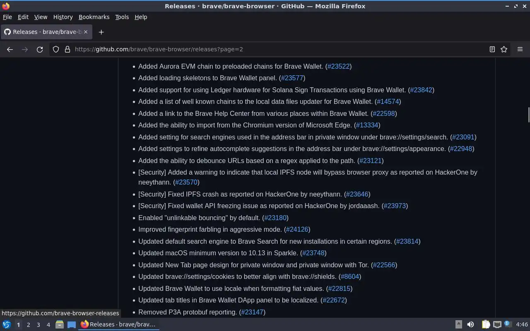Open issue link #22948

pos(461,149)
